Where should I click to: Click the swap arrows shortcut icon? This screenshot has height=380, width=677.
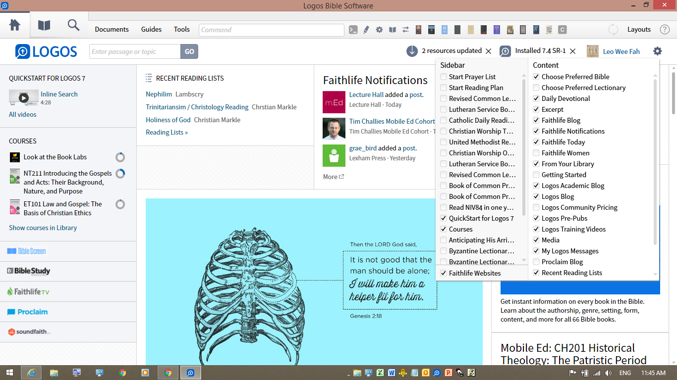(x=405, y=30)
